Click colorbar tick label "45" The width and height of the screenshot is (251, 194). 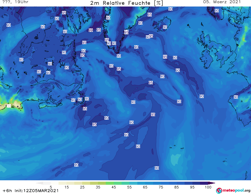pos(114,187)
